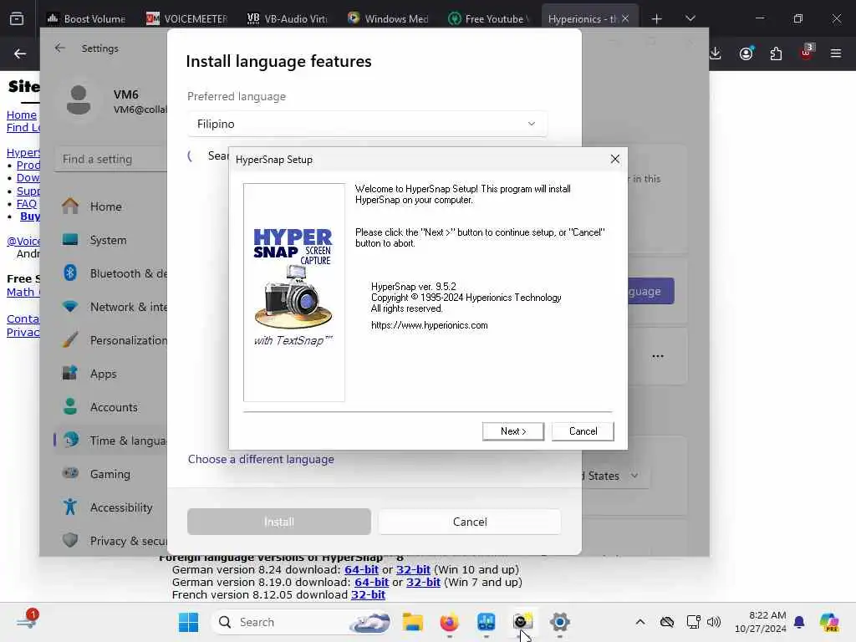Click Next in HyperSnap Setup
856x642 pixels.
(x=512, y=431)
